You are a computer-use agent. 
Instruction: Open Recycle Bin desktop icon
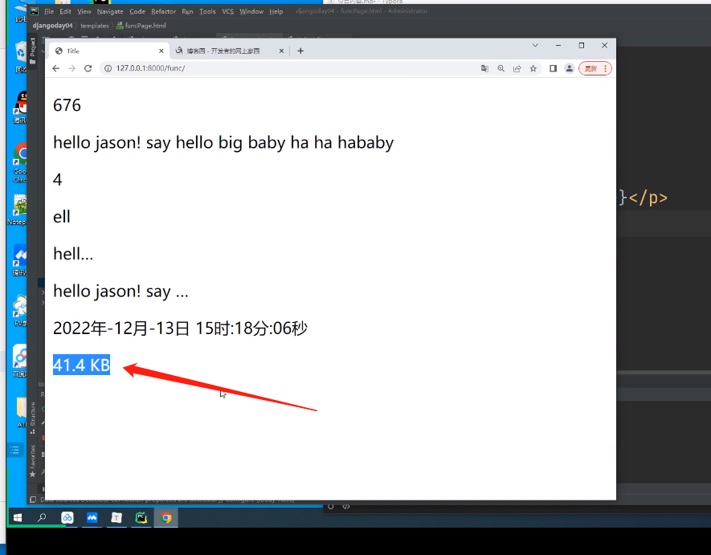tap(21, 57)
